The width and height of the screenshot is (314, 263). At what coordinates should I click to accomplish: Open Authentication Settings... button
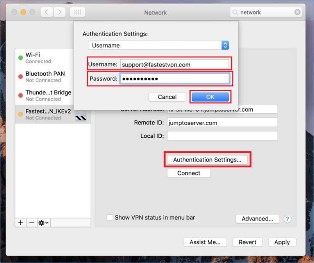207,160
